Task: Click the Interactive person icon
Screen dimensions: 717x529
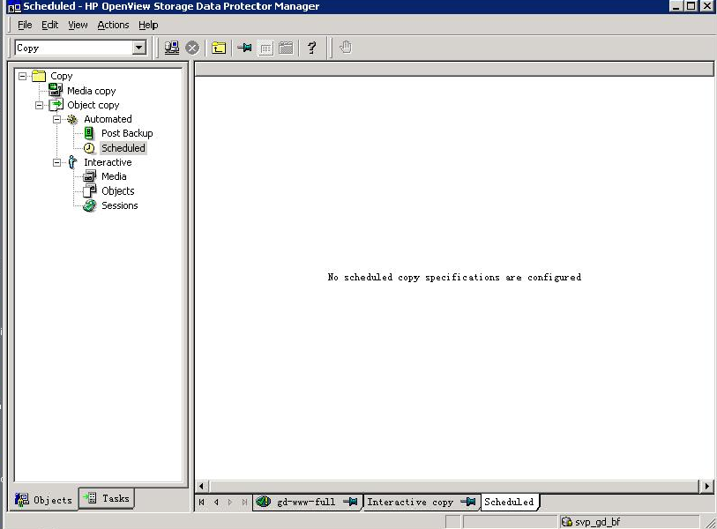Action: tap(72, 162)
